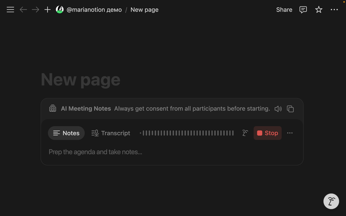Click the AI Meeting Notes title
The image size is (346, 216).
click(x=86, y=109)
